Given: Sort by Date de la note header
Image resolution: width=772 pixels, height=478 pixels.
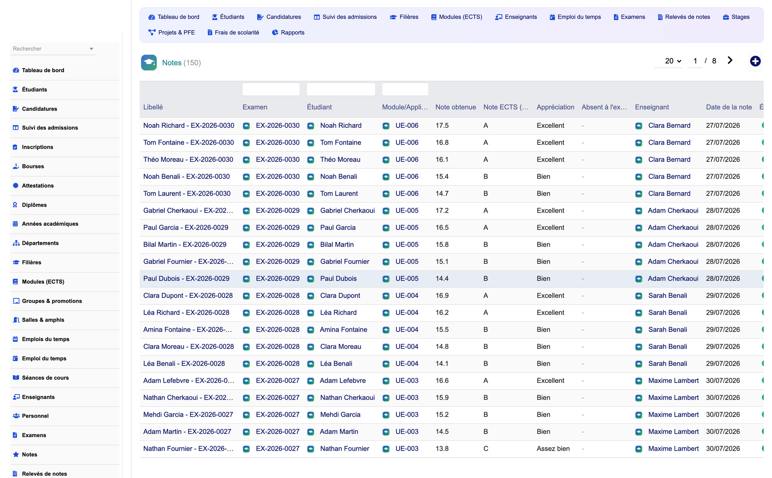Looking at the screenshot, I should pyautogui.click(x=729, y=107).
